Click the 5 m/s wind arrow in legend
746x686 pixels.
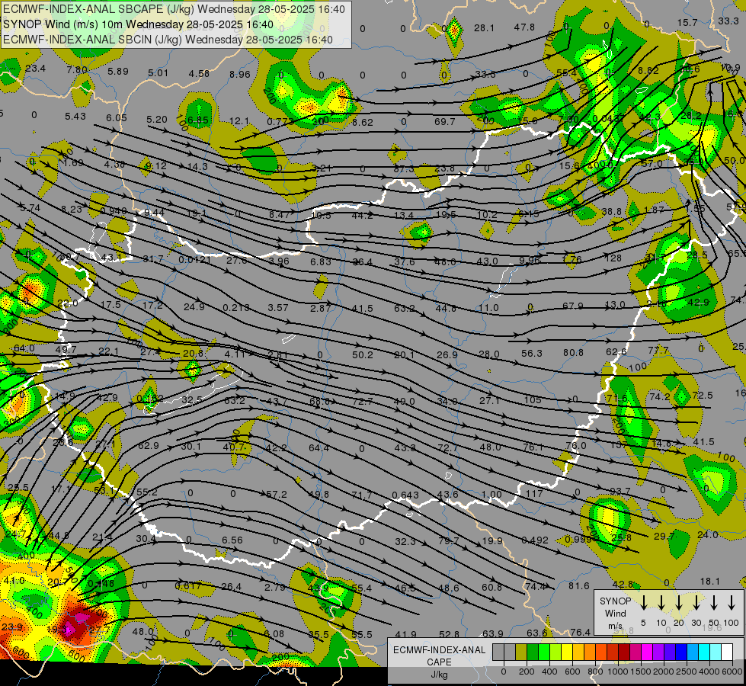643,603
